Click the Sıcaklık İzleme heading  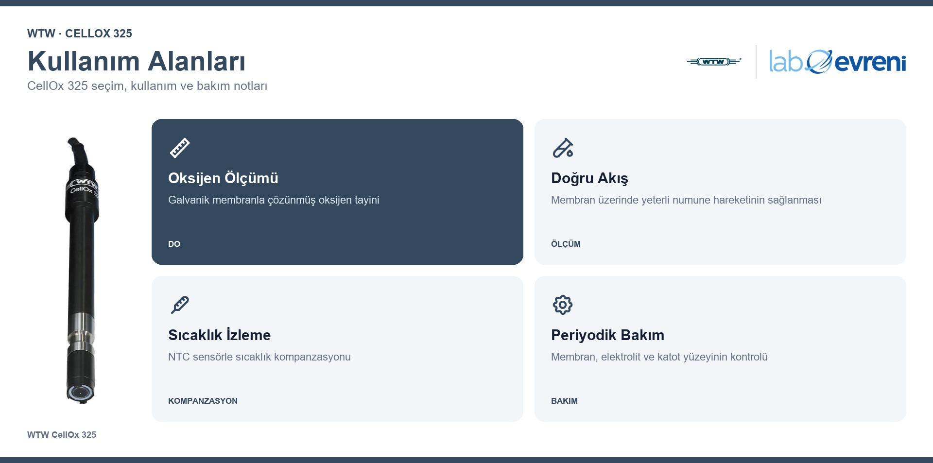(219, 335)
